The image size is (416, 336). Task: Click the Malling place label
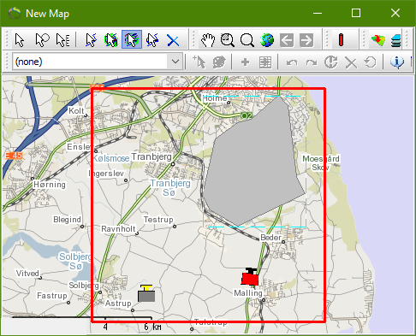coord(248,293)
